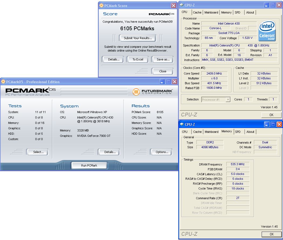
Task: Click Select button under Tests
Action: 38,152
